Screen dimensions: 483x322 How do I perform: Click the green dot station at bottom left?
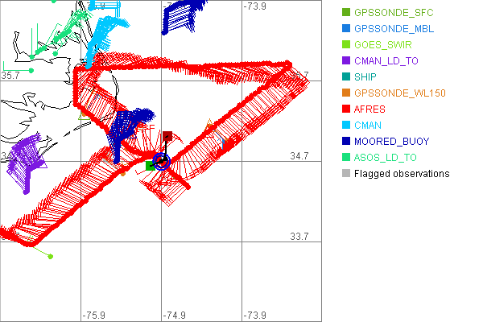pos(50,257)
